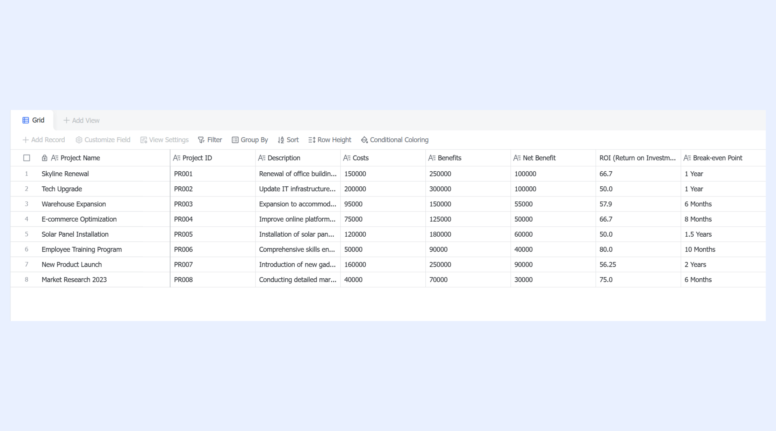
Task: Click the Group By icon
Action: pos(235,140)
